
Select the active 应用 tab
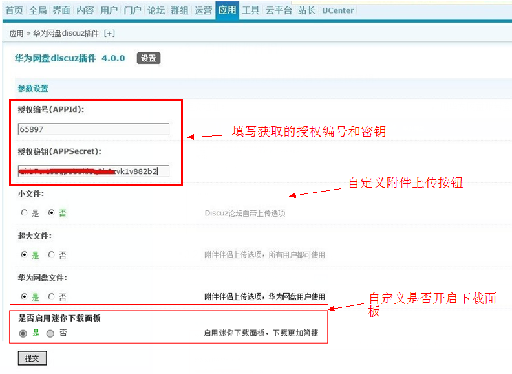point(228,10)
